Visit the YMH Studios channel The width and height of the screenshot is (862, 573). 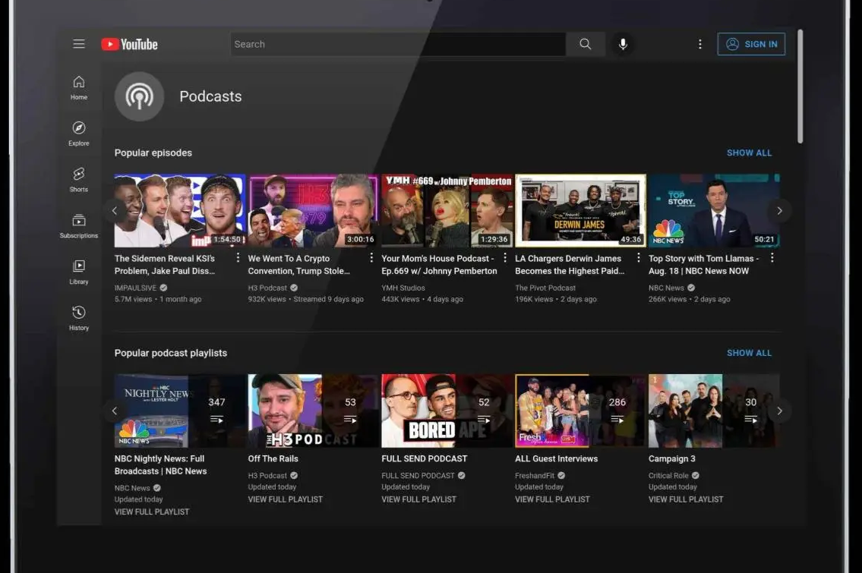coord(403,288)
